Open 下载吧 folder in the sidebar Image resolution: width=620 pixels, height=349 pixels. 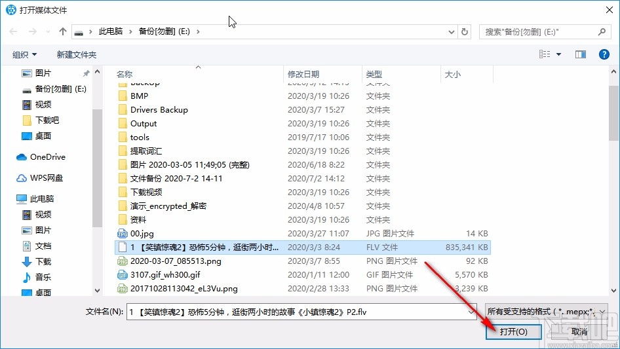click(x=41, y=120)
